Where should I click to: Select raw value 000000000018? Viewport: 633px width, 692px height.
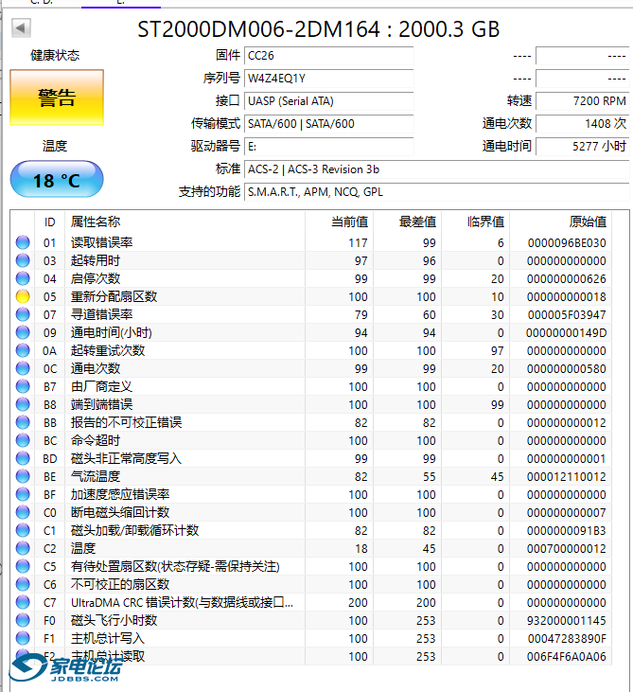pyautogui.click(x=567, y=297)
